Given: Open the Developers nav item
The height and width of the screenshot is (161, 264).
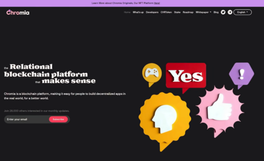Looking at the screenshot, I should [152, 12].
